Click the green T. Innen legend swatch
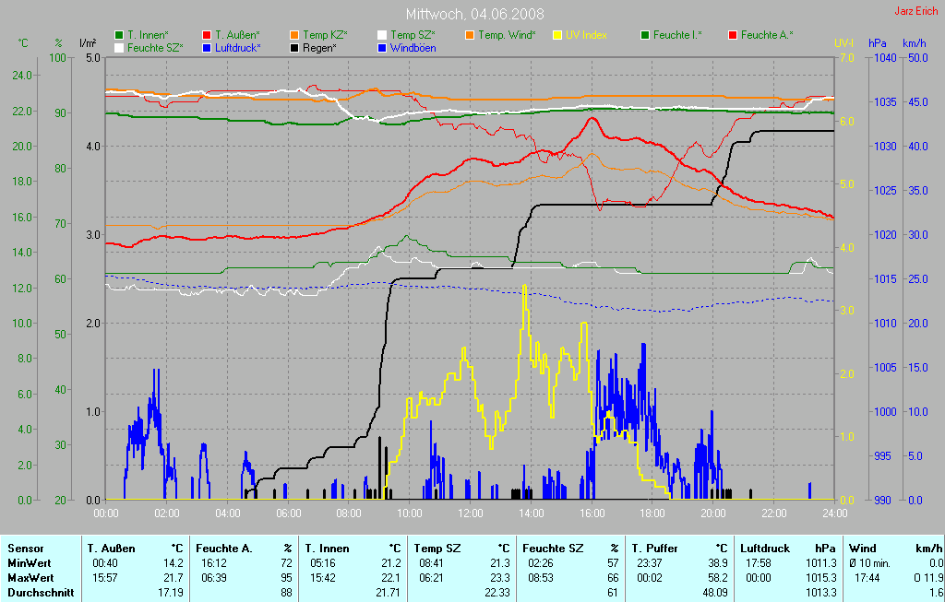The image size is (945, 602). click(119, 35)
